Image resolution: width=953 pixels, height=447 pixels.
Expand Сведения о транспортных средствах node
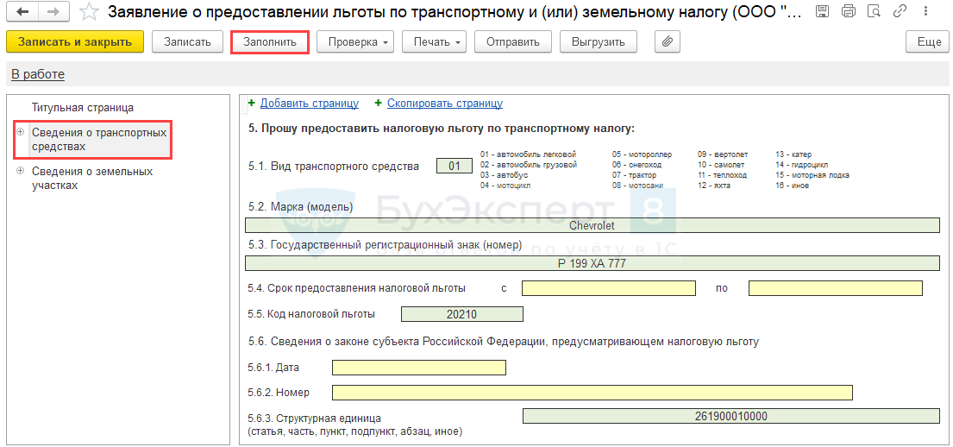20,132
